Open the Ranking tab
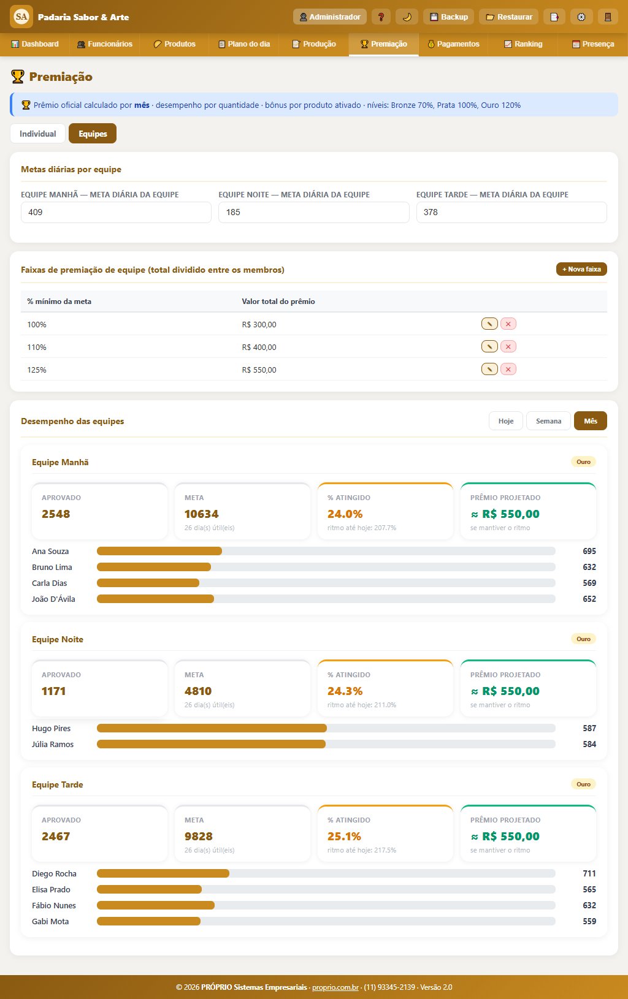This screenshot has width=628, height=999. click(523, 44)
